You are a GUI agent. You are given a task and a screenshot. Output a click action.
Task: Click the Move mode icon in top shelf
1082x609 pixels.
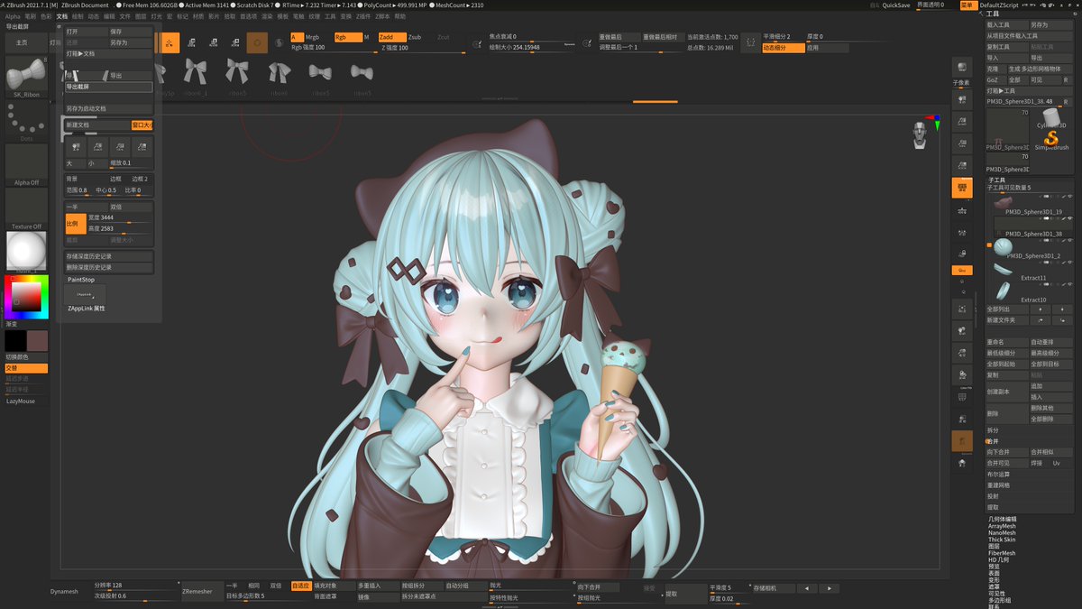pyautogui.click(x=193, y=42)
